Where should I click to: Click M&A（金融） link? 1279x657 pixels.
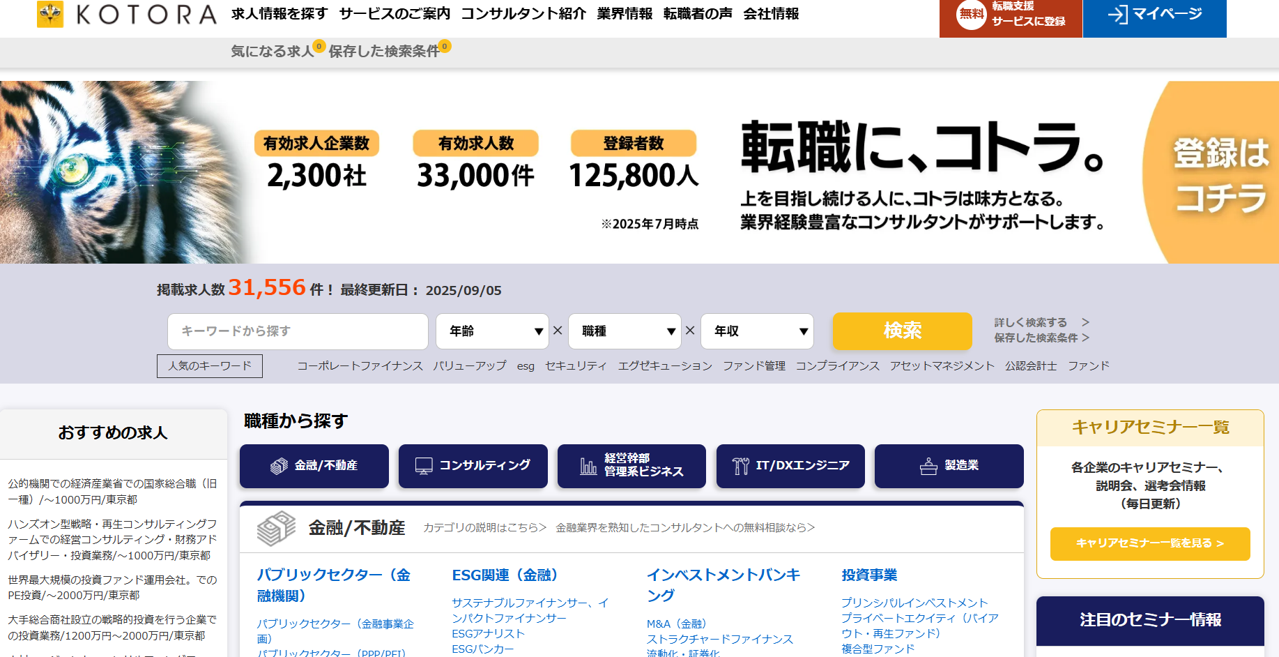(677, 624)
